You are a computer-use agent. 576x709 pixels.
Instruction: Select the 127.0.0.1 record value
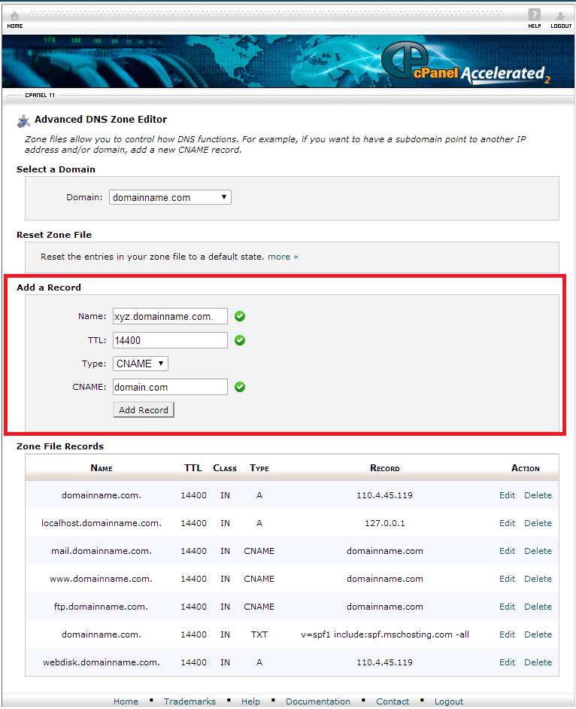point(384,523)
